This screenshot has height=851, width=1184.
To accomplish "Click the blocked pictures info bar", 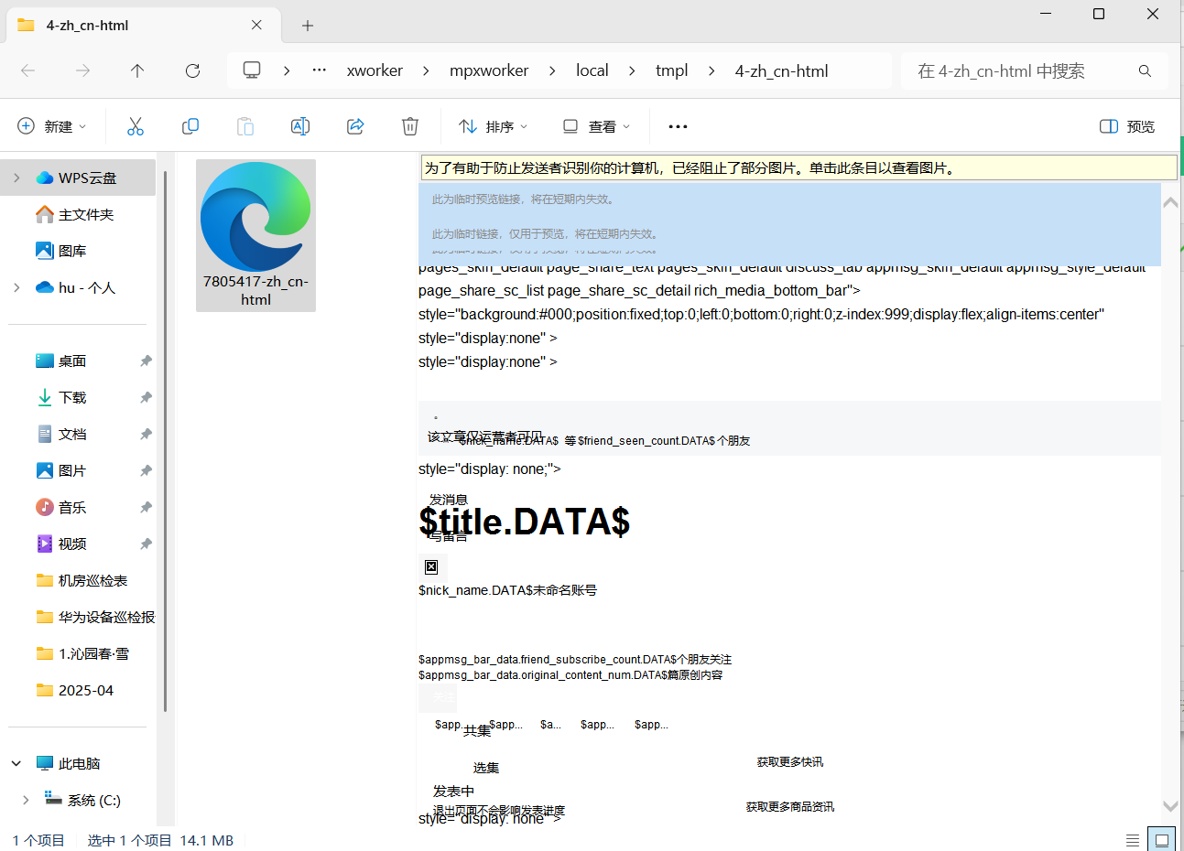I will pyautogui.click(x=798, y=167).
